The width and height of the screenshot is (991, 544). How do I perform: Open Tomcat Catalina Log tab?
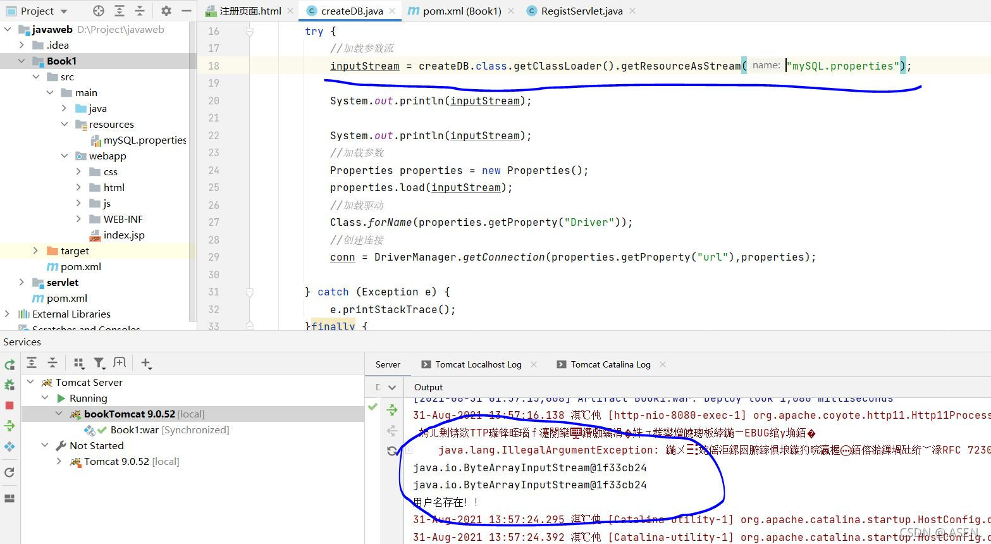(610, 364)
